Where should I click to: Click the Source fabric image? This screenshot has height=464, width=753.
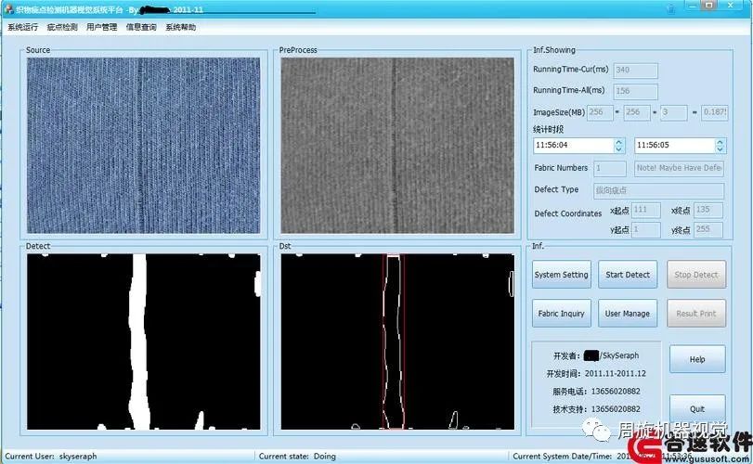(144, 146)
